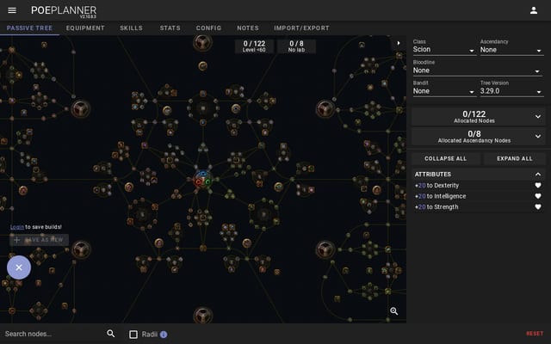
Task: Click the search magnifier icon beside Search nodes
Action: coord(111,334)
